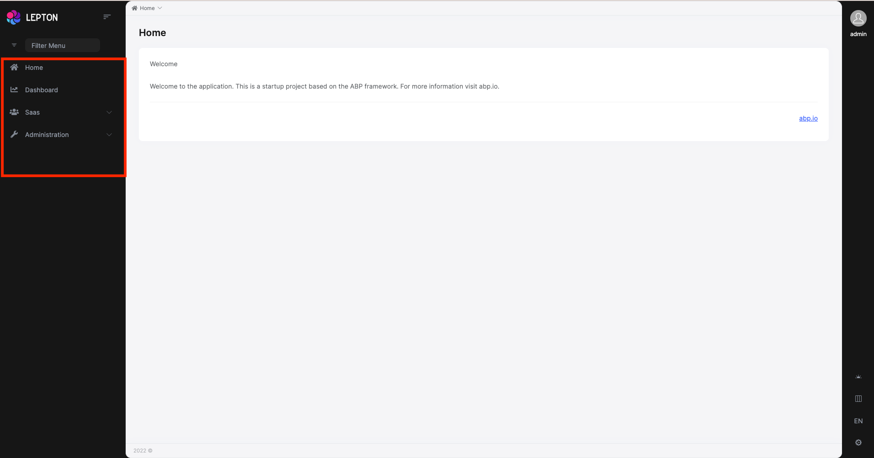Open the EN language selector

858,421
